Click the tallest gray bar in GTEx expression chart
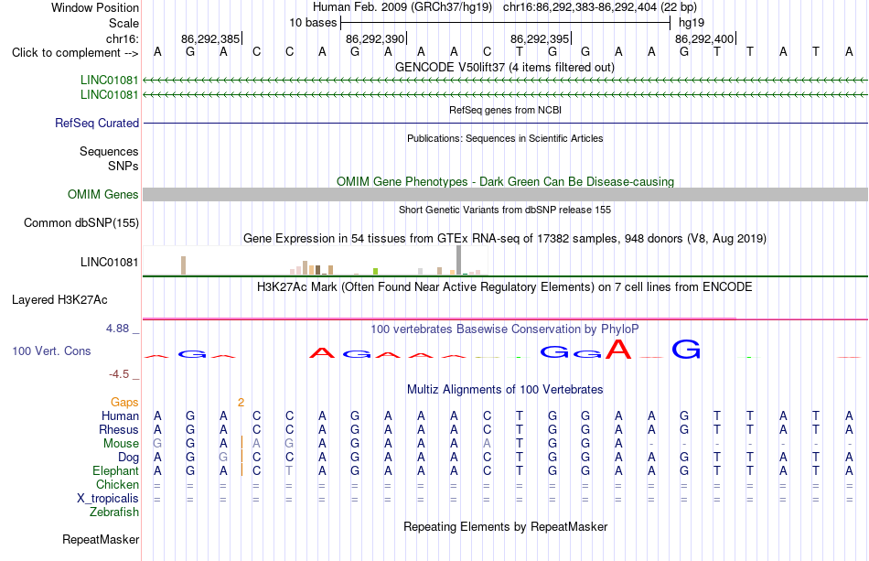The image size is (869, 561). click(459, 260)
